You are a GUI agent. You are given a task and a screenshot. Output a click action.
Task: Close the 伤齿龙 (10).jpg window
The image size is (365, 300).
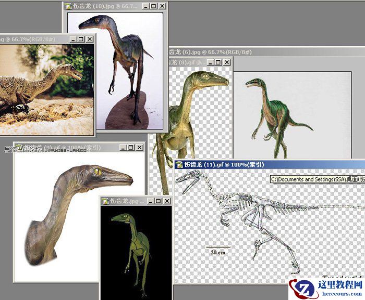[162, 6]
